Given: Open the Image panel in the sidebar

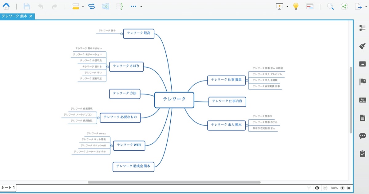Looking at the screenshot, I should pos(363,64).
